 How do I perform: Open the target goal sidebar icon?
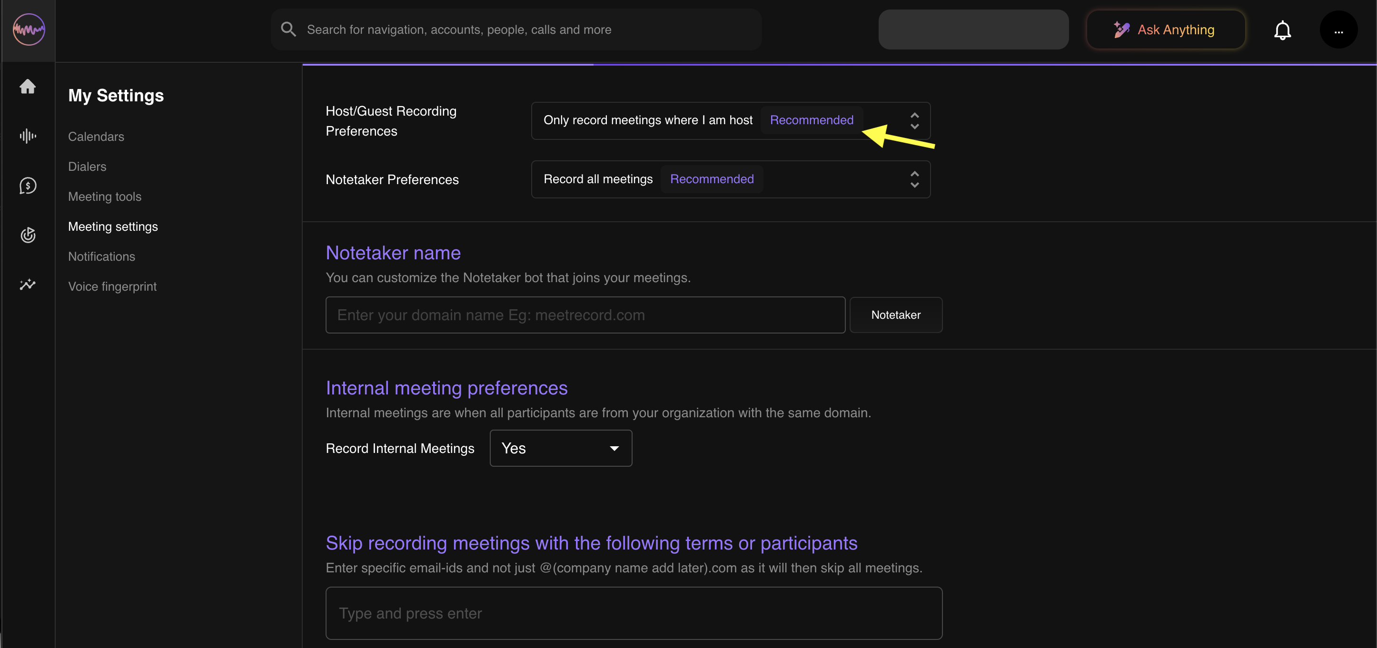pos(28,235)
